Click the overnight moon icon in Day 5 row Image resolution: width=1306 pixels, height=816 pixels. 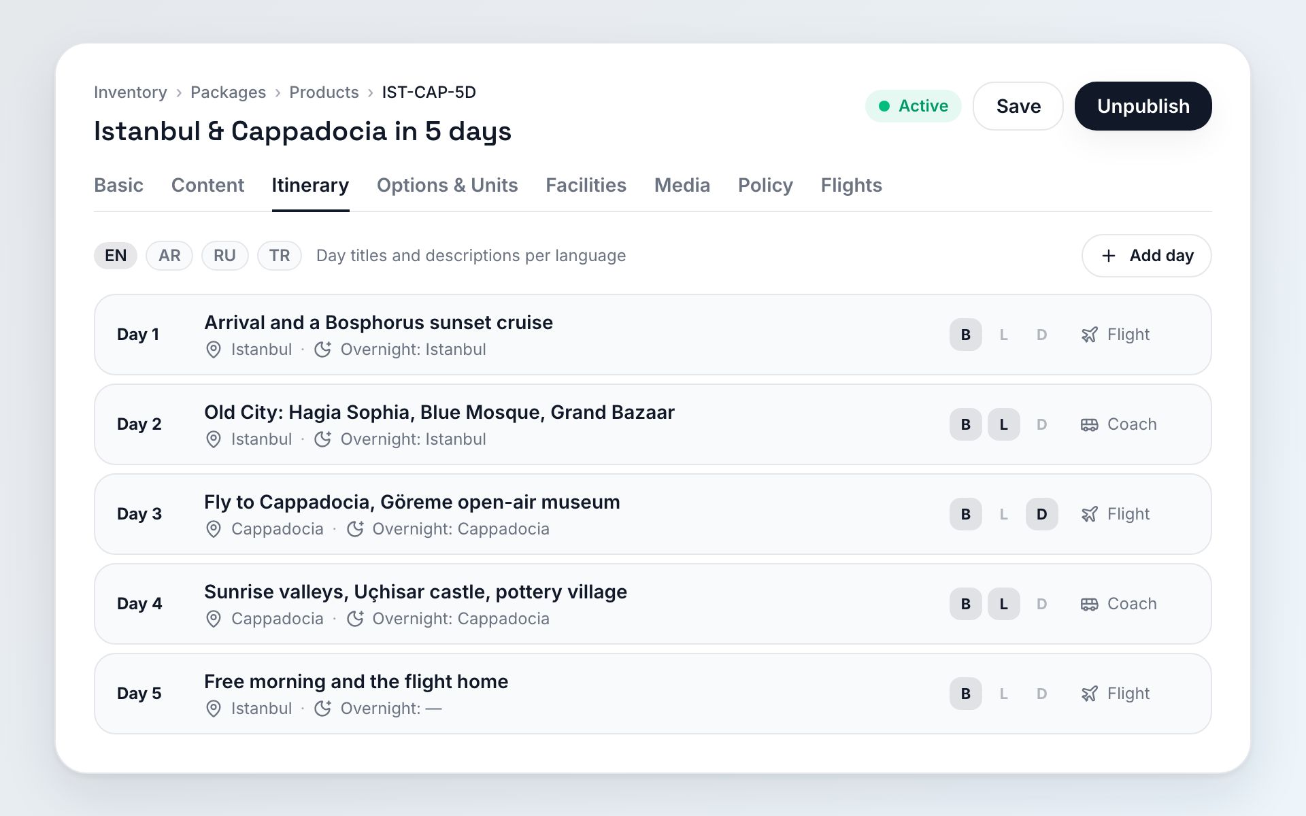(322, 709)
